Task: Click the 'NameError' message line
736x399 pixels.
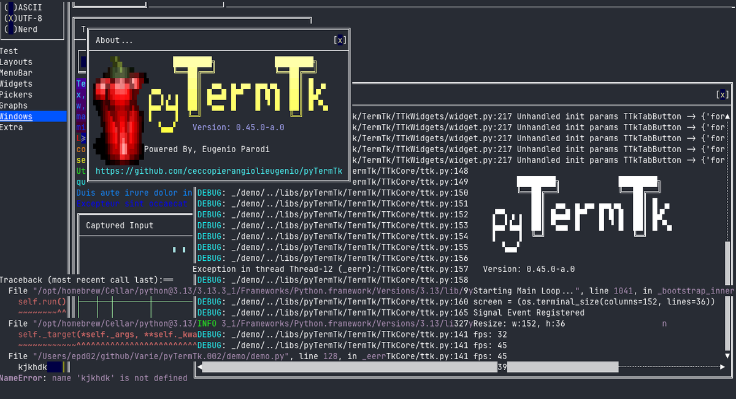Action: click(94, 378)
